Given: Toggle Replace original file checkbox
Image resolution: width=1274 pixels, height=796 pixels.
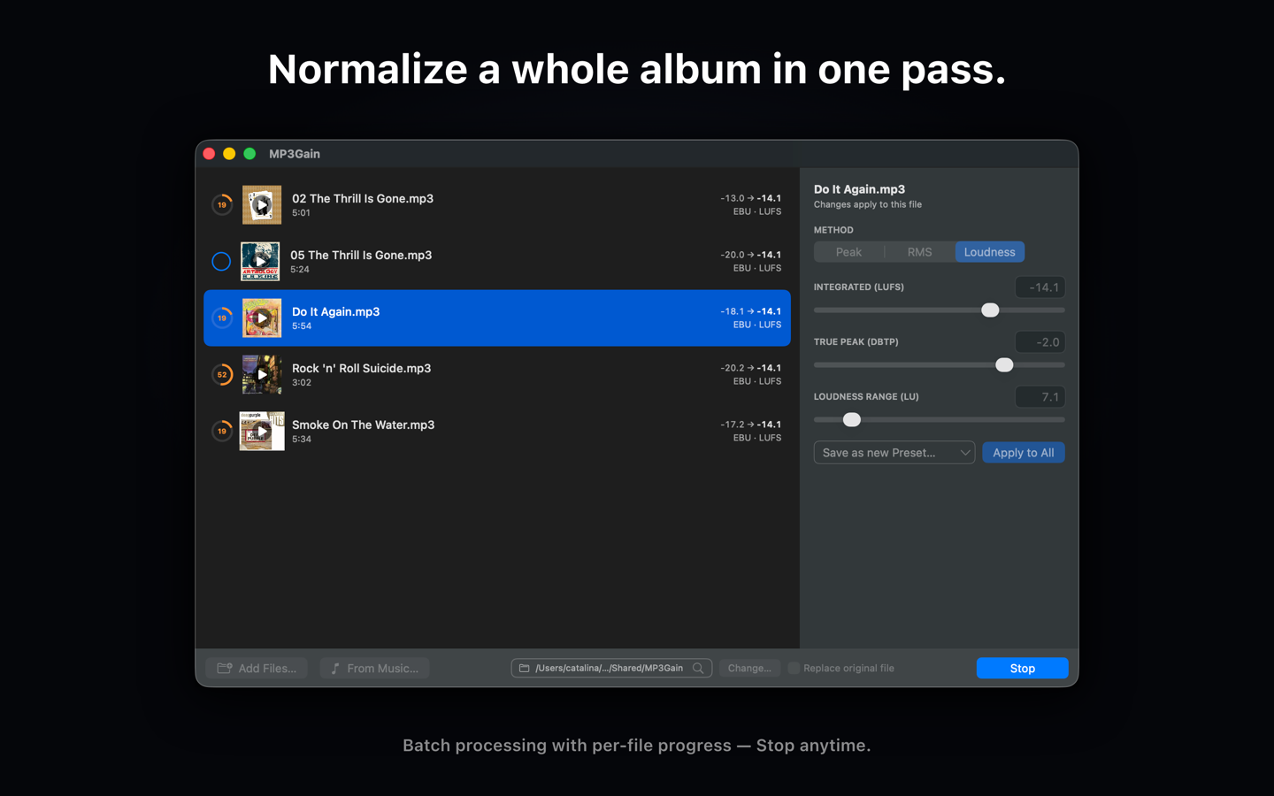Looking at the screenshot, I should (794, 669).
